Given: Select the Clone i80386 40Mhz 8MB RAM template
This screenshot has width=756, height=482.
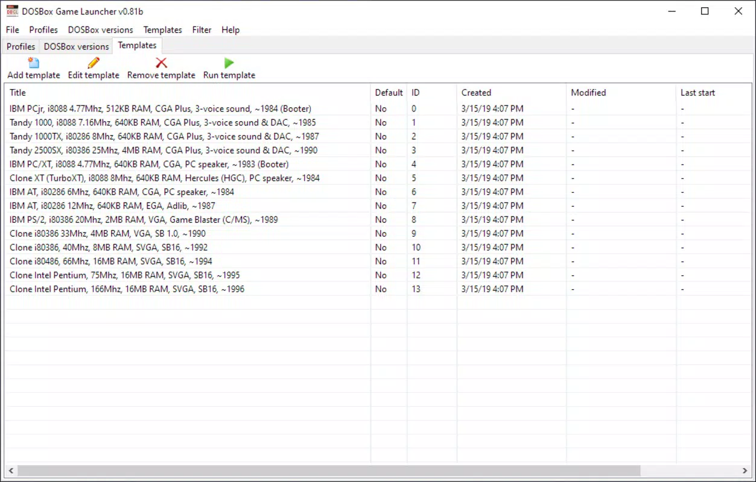Looking at the screenshot, I should (377, 247).
